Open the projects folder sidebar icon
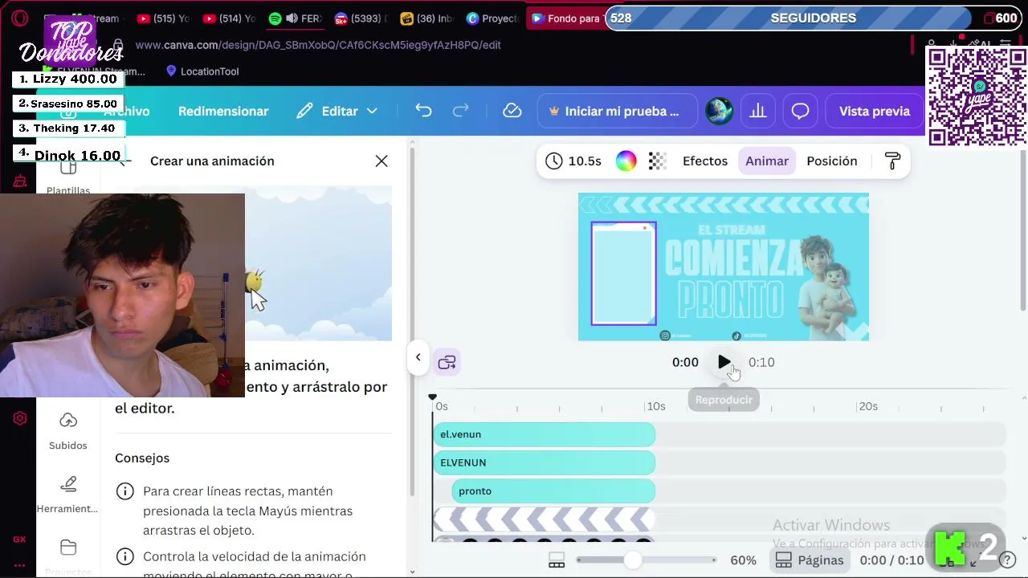This screenshot has height=578, width=1028. 68,548
